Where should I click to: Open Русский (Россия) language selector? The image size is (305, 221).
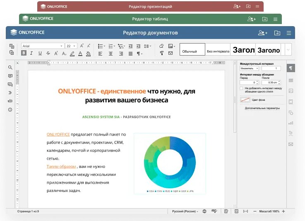pyautogui.click(x=185, y=211)
